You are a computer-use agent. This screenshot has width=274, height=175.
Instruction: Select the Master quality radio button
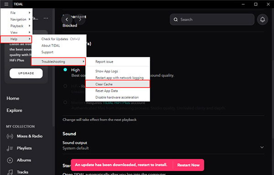tap(65, 102)
